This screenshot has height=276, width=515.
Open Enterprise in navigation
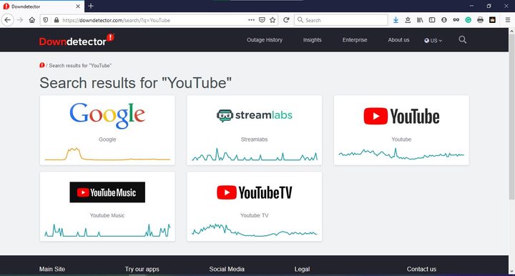click(x=355, y=40)
